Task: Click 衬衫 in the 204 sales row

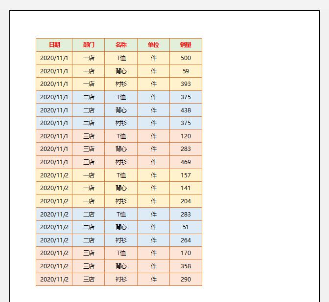Action: click(121, 201)
